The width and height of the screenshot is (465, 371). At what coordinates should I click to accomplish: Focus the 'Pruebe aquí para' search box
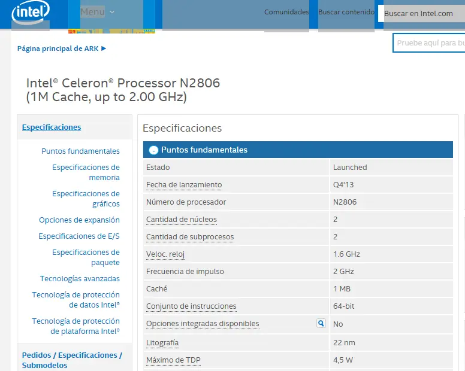(x=429, y=43)
